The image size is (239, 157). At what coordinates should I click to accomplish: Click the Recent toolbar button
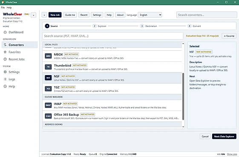84,15
